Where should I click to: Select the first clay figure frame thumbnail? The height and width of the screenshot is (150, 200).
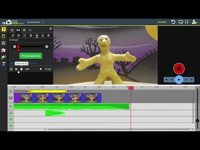coord(28,98)
